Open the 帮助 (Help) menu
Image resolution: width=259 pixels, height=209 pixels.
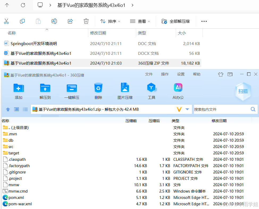click(x=197, y=74)
